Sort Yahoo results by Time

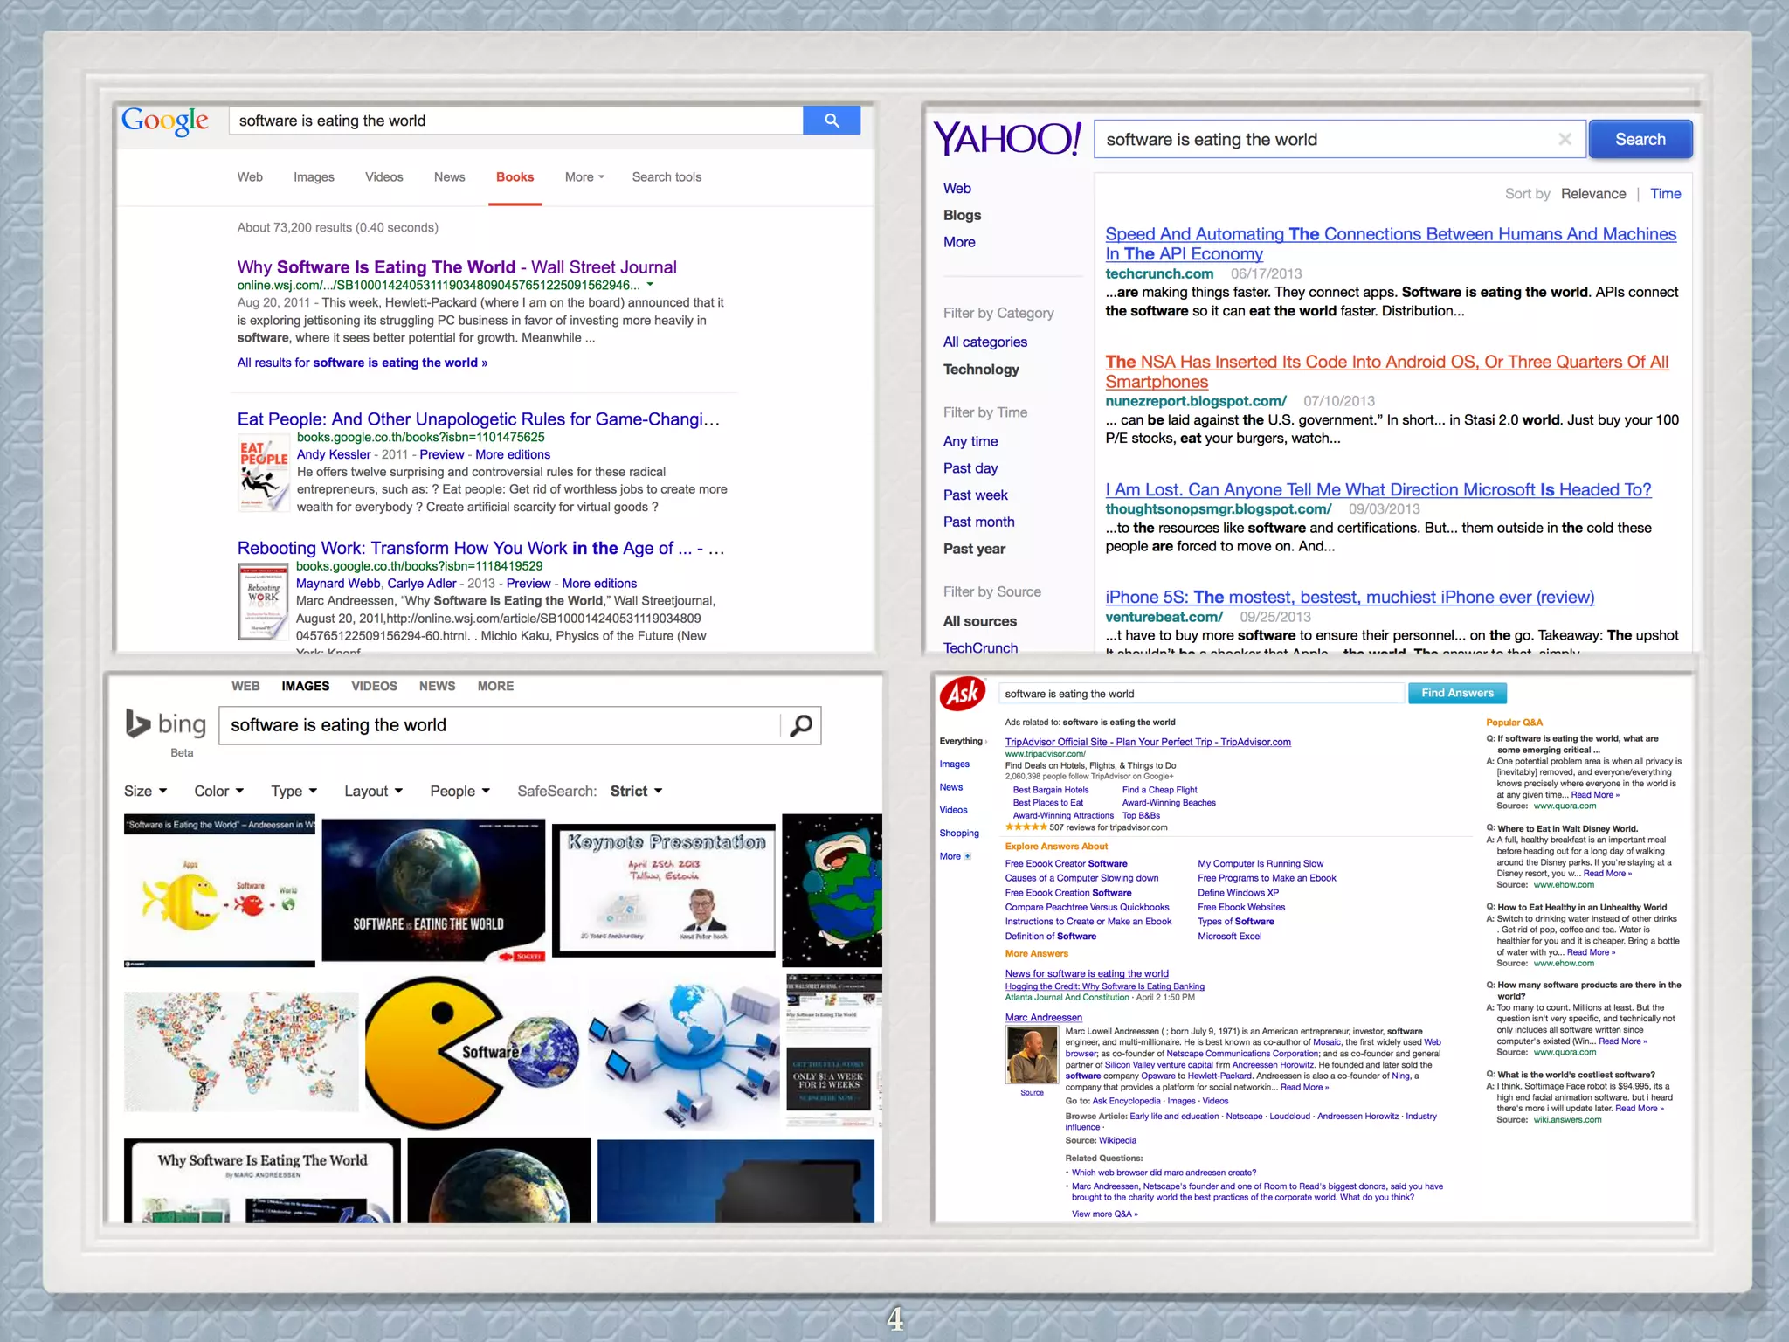pyautogui.click(x=1665, y=194)
